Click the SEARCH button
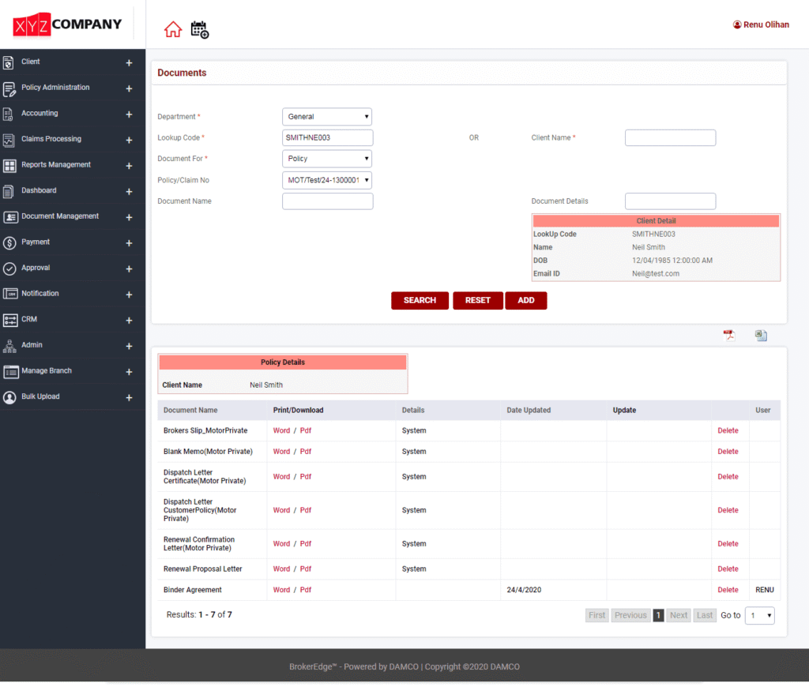Image resolution: width=809 pixels, height=687 pixels. click(420, 300)
